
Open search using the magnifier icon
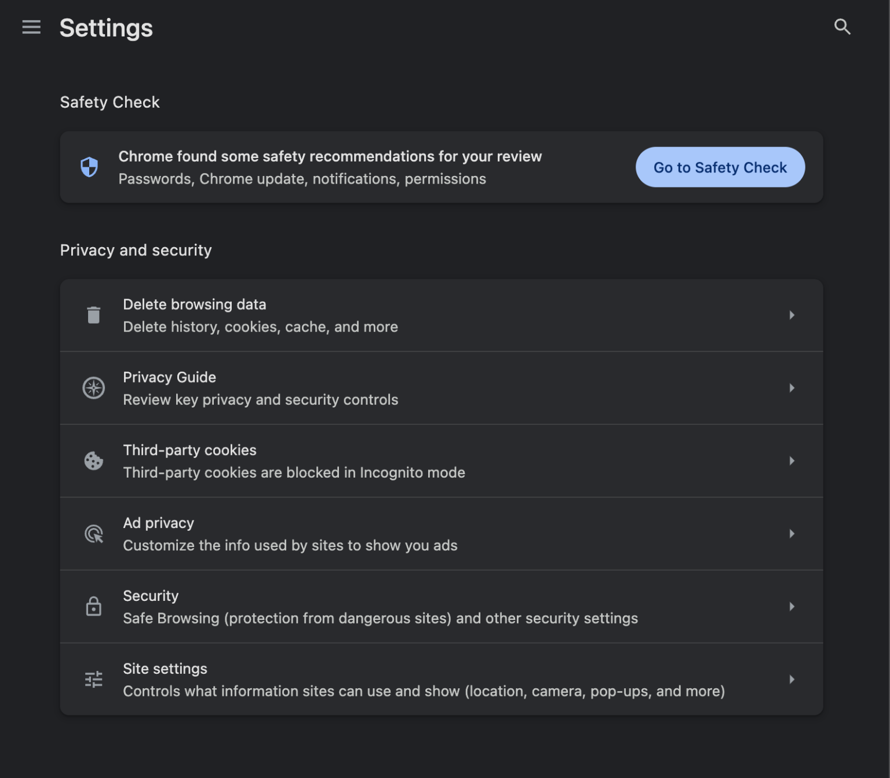[x=842, y=27]
